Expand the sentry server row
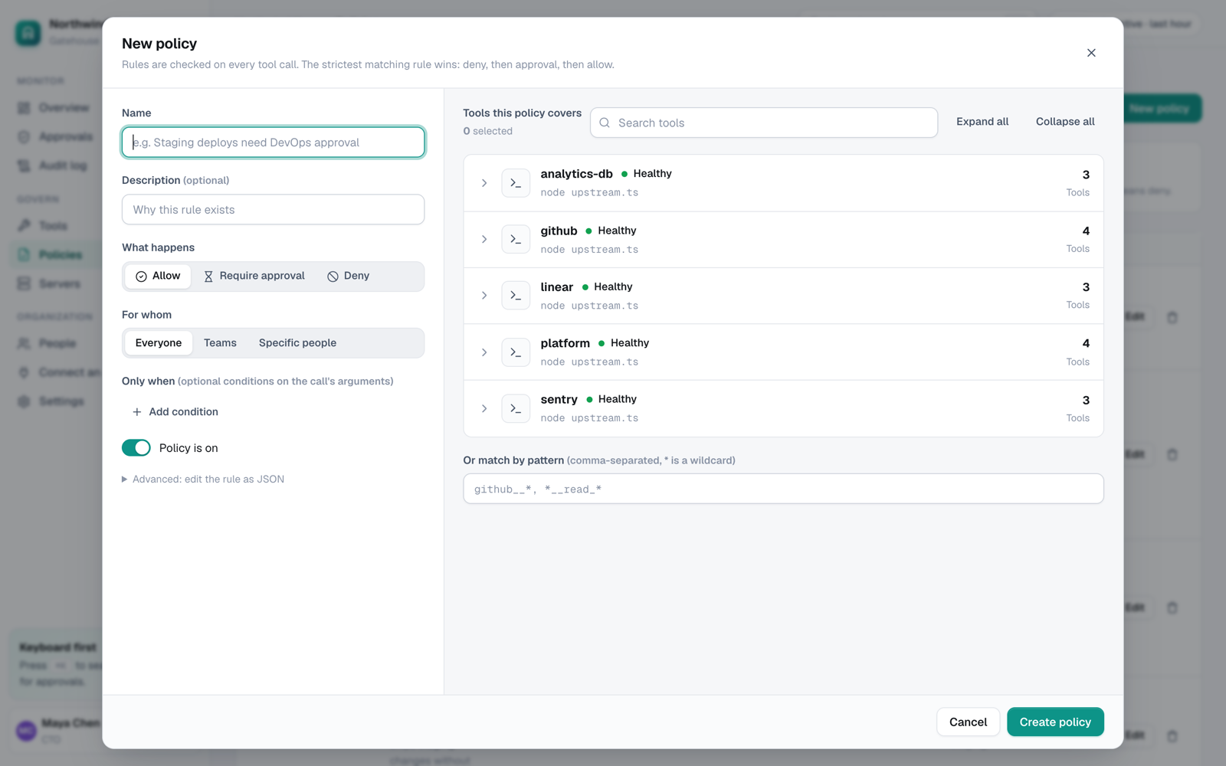This screenshot has height=766, width=1226. (484, 408)
